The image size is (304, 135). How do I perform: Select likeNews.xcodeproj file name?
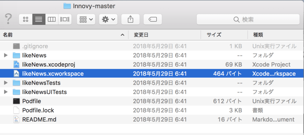(x=49, y=65)
